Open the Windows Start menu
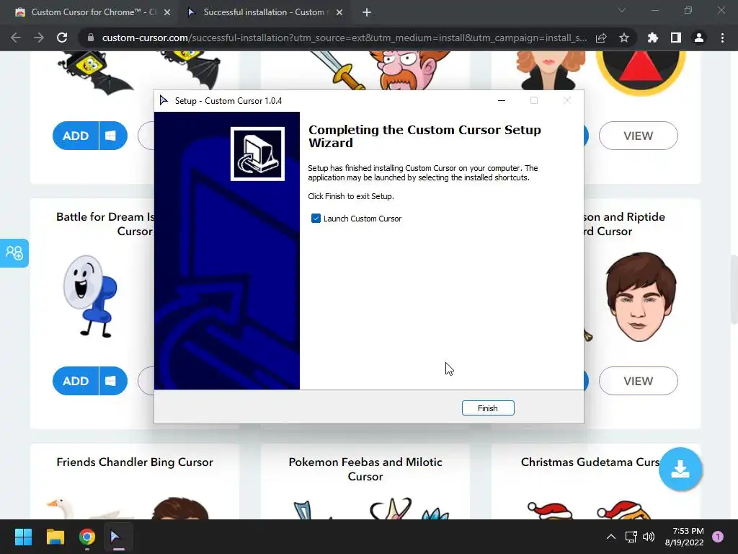The width and height of the screenshot is (738, 554). [23, 537]
